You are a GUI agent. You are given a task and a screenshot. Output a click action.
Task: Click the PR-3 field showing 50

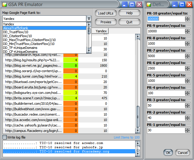[x=166, y=106]
